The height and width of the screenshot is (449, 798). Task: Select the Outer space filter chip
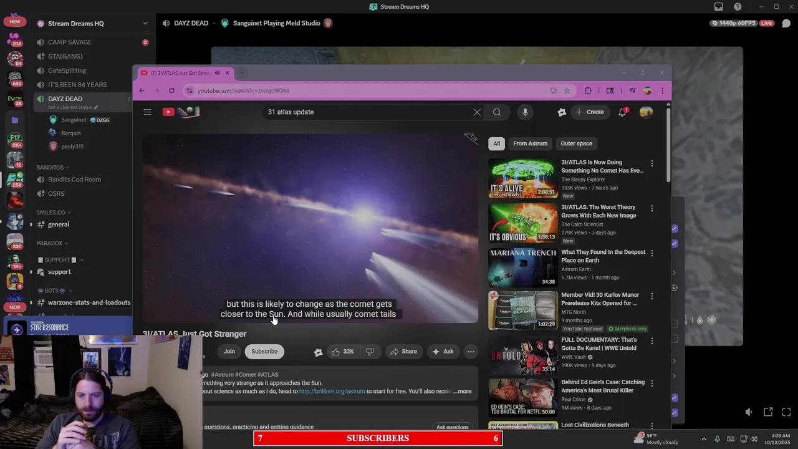click(576, 143)
